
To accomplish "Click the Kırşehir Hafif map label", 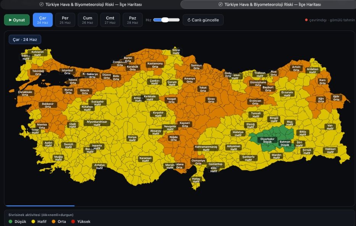I will click(158, 114).
